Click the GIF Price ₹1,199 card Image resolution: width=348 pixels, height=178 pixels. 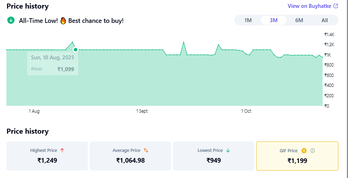[x=297, y=156]
